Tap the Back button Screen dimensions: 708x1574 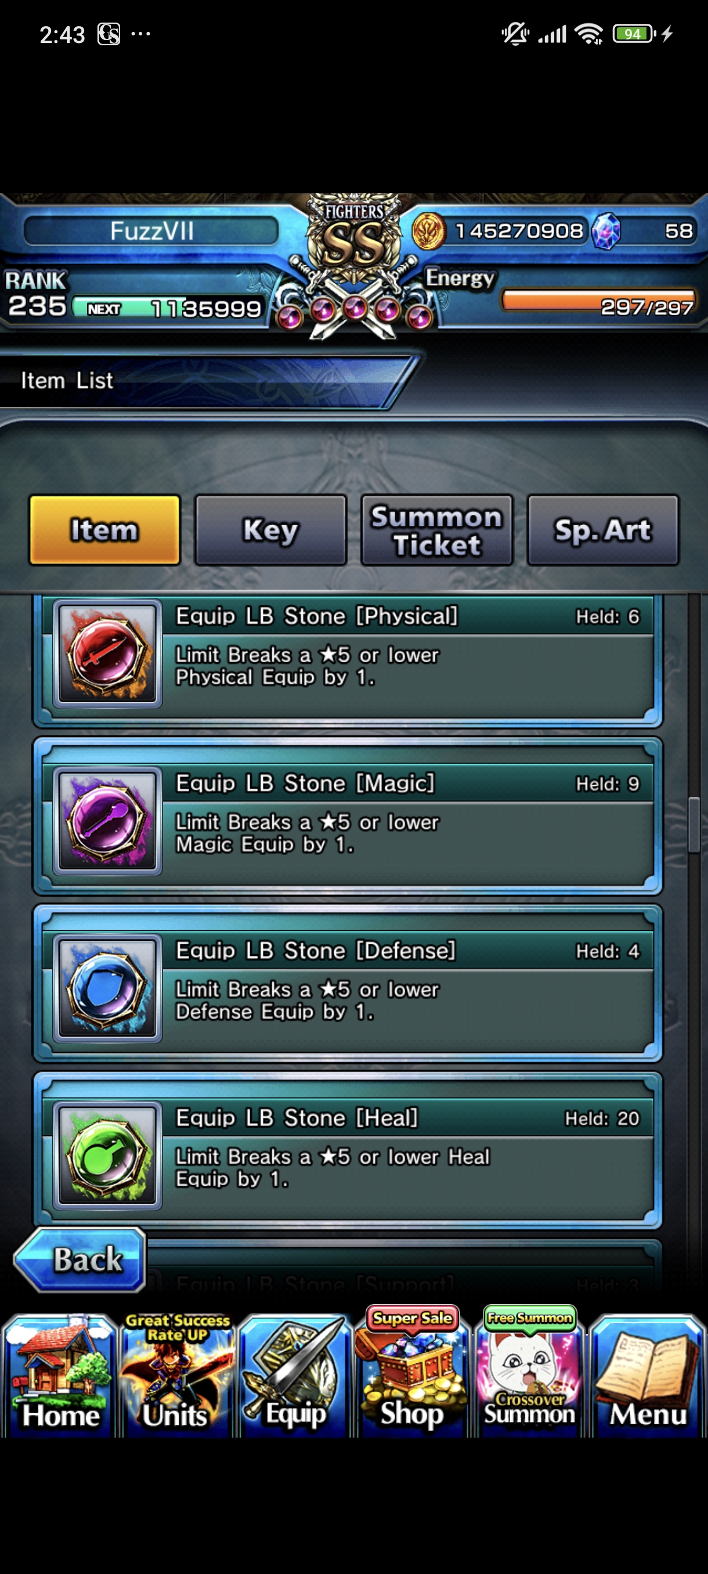[80, 1259]
